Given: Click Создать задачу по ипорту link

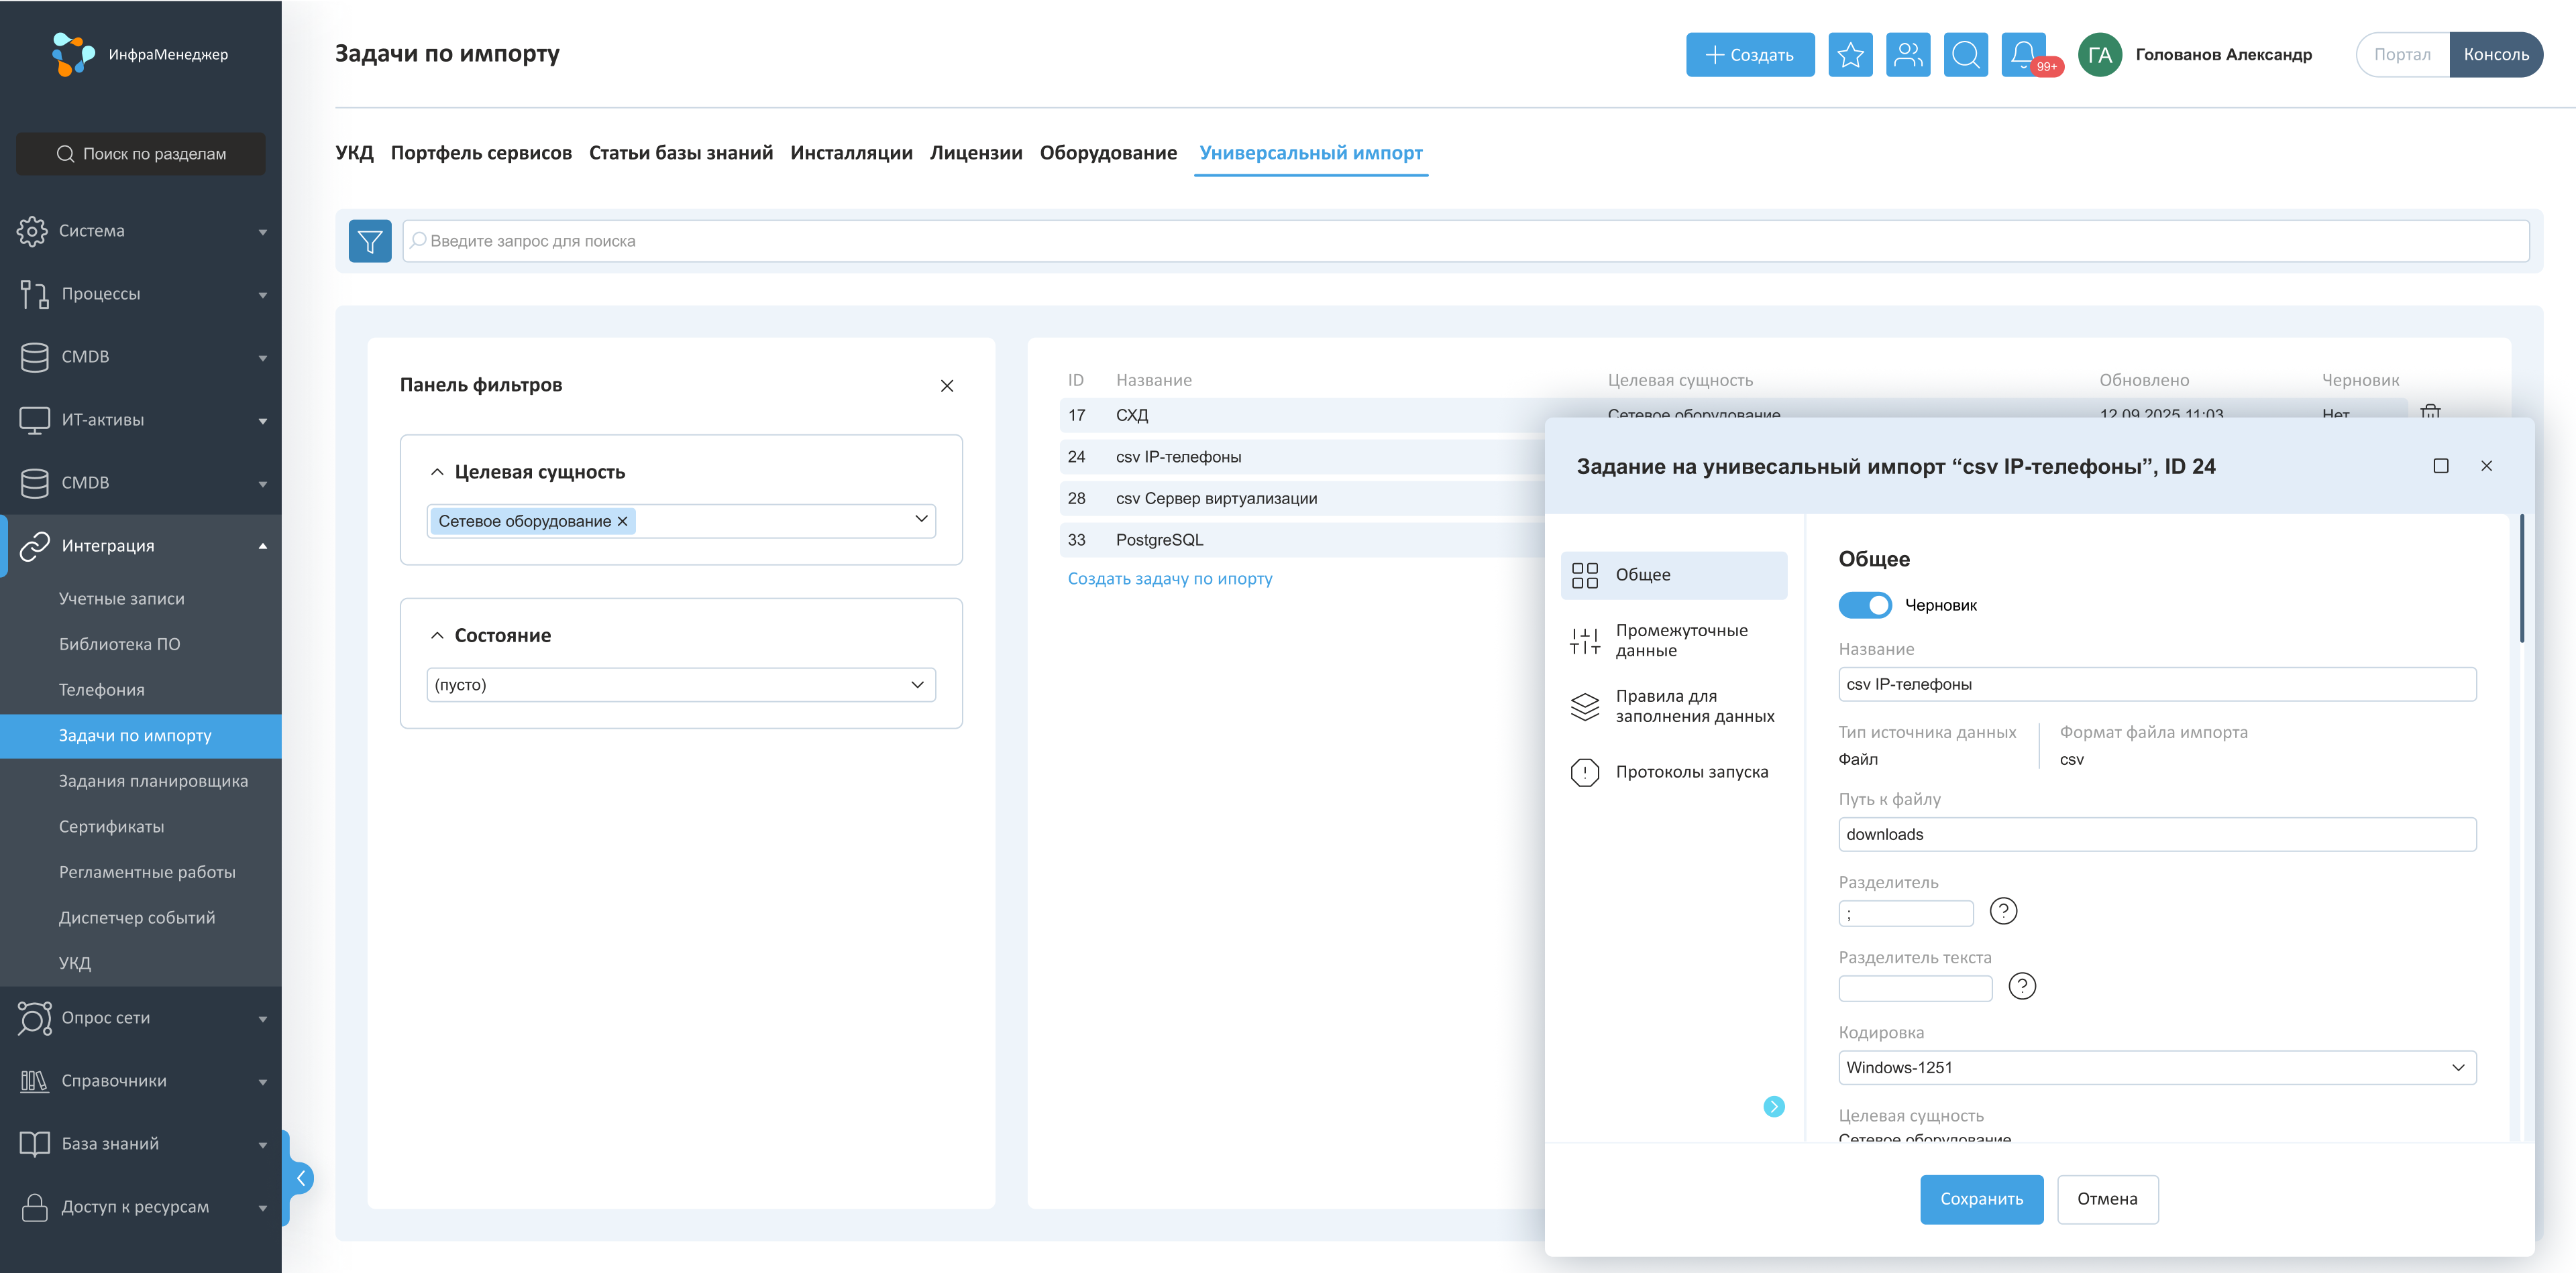Looking at the screenshot, I should [x=1169, y=579].
